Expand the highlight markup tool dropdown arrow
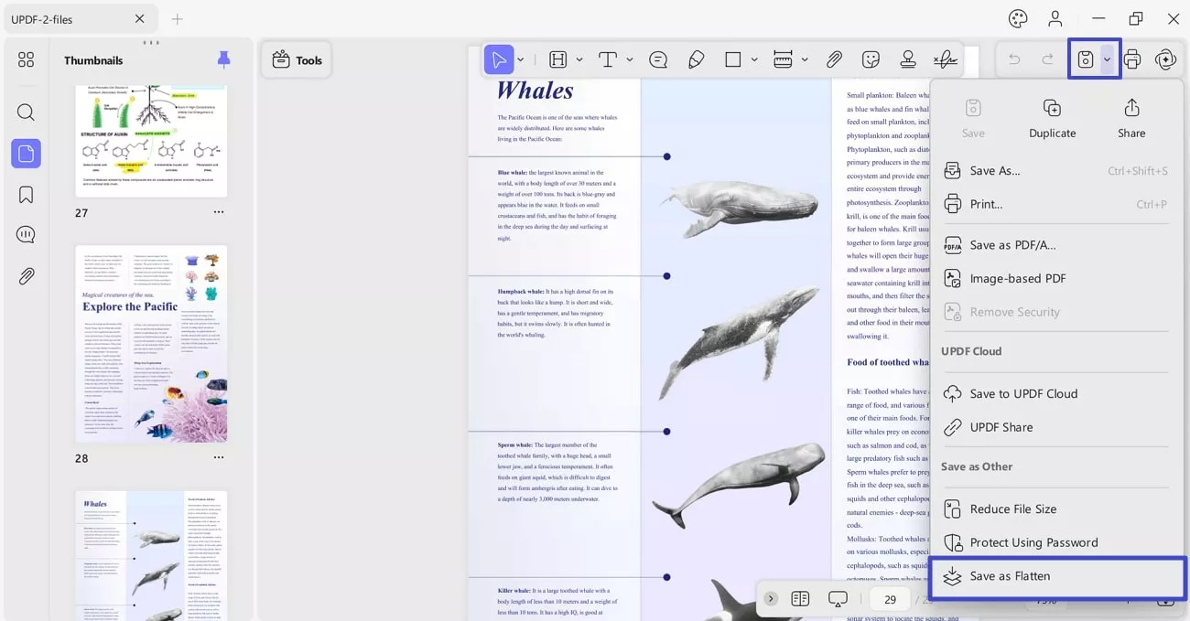This screenshot has height=621, width=1190. click(x=579, y=60)
